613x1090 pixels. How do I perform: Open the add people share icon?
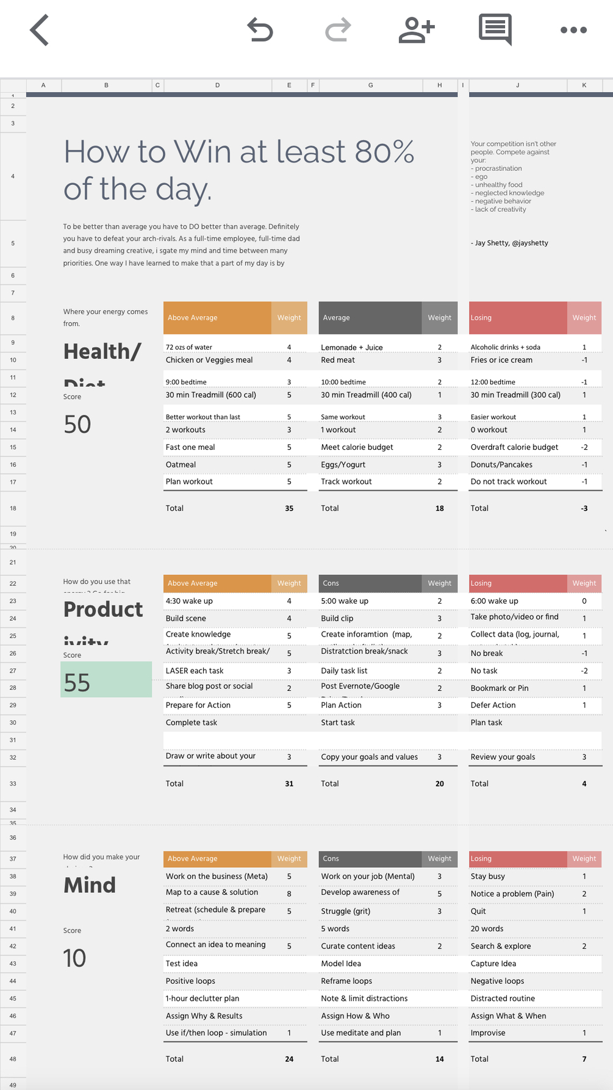click(417, 30)
